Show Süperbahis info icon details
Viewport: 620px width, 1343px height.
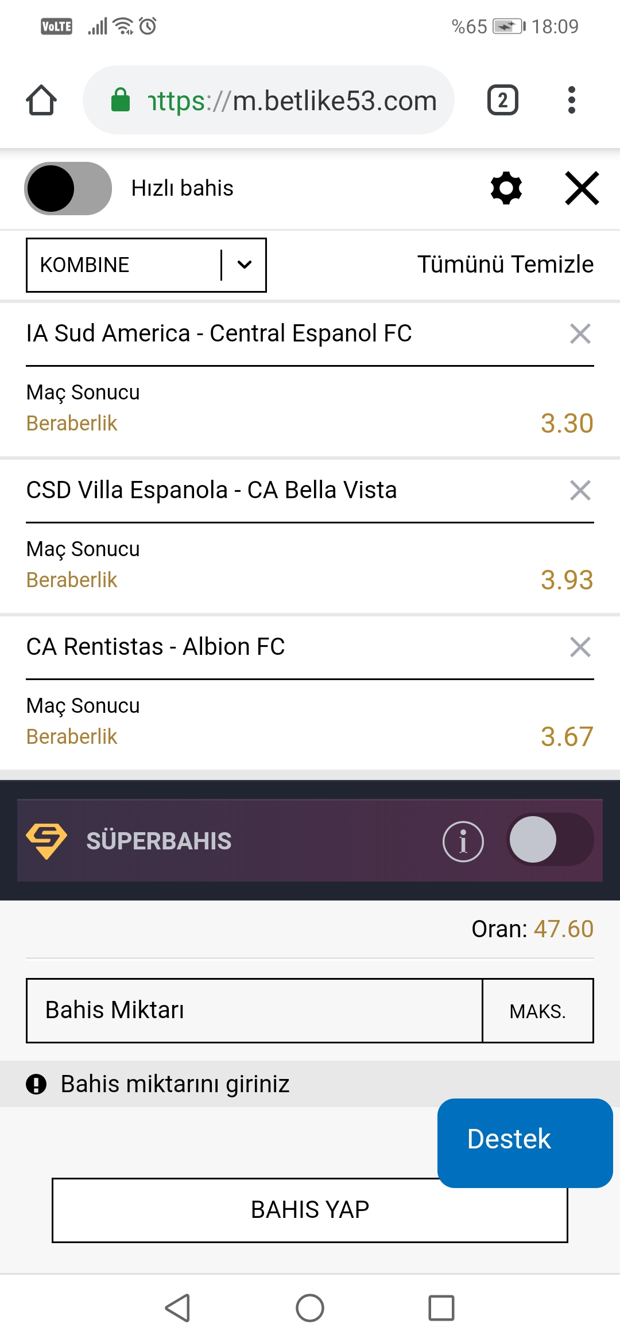pyautogui.click(x=463, y=841)
